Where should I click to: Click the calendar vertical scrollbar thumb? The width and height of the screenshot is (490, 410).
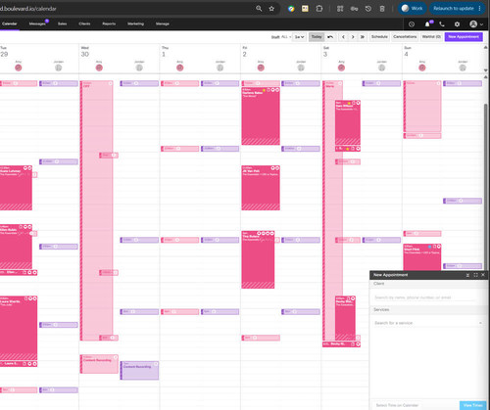(x=486, y=186)
